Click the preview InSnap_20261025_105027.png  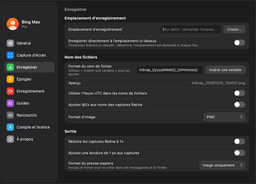point(218,83)
